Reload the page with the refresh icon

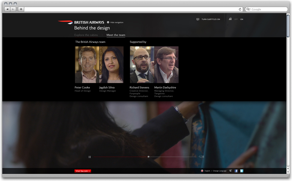pos(240,9)
